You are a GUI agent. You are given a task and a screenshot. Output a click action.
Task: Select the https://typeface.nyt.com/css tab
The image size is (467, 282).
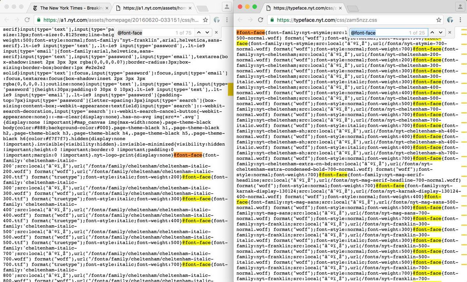[x=302, y=8]
